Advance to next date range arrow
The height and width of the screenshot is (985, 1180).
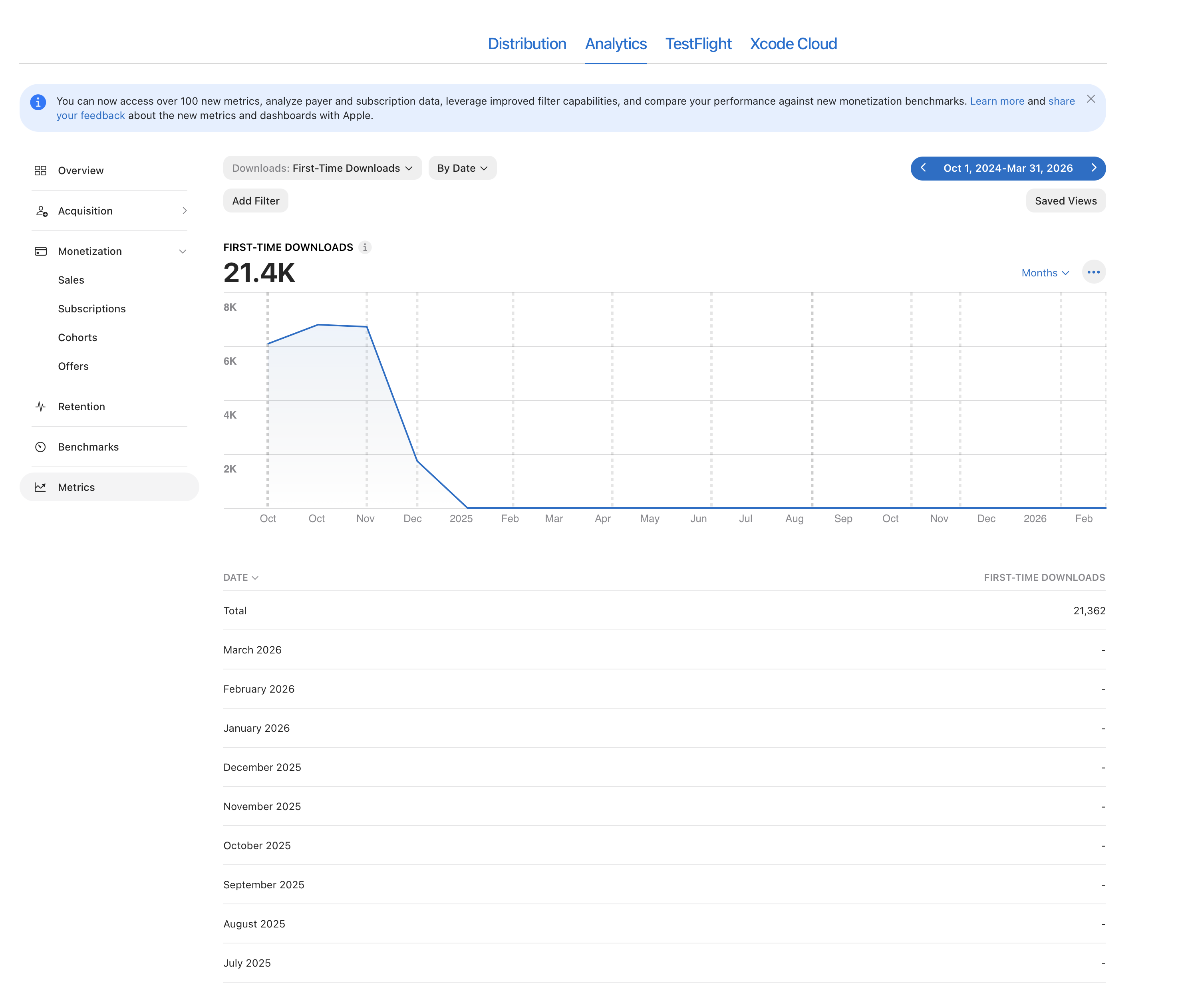click(1093, 168)
